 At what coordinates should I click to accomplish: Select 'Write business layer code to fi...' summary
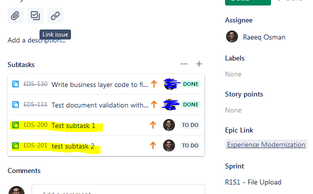click(x=100, y=84)
